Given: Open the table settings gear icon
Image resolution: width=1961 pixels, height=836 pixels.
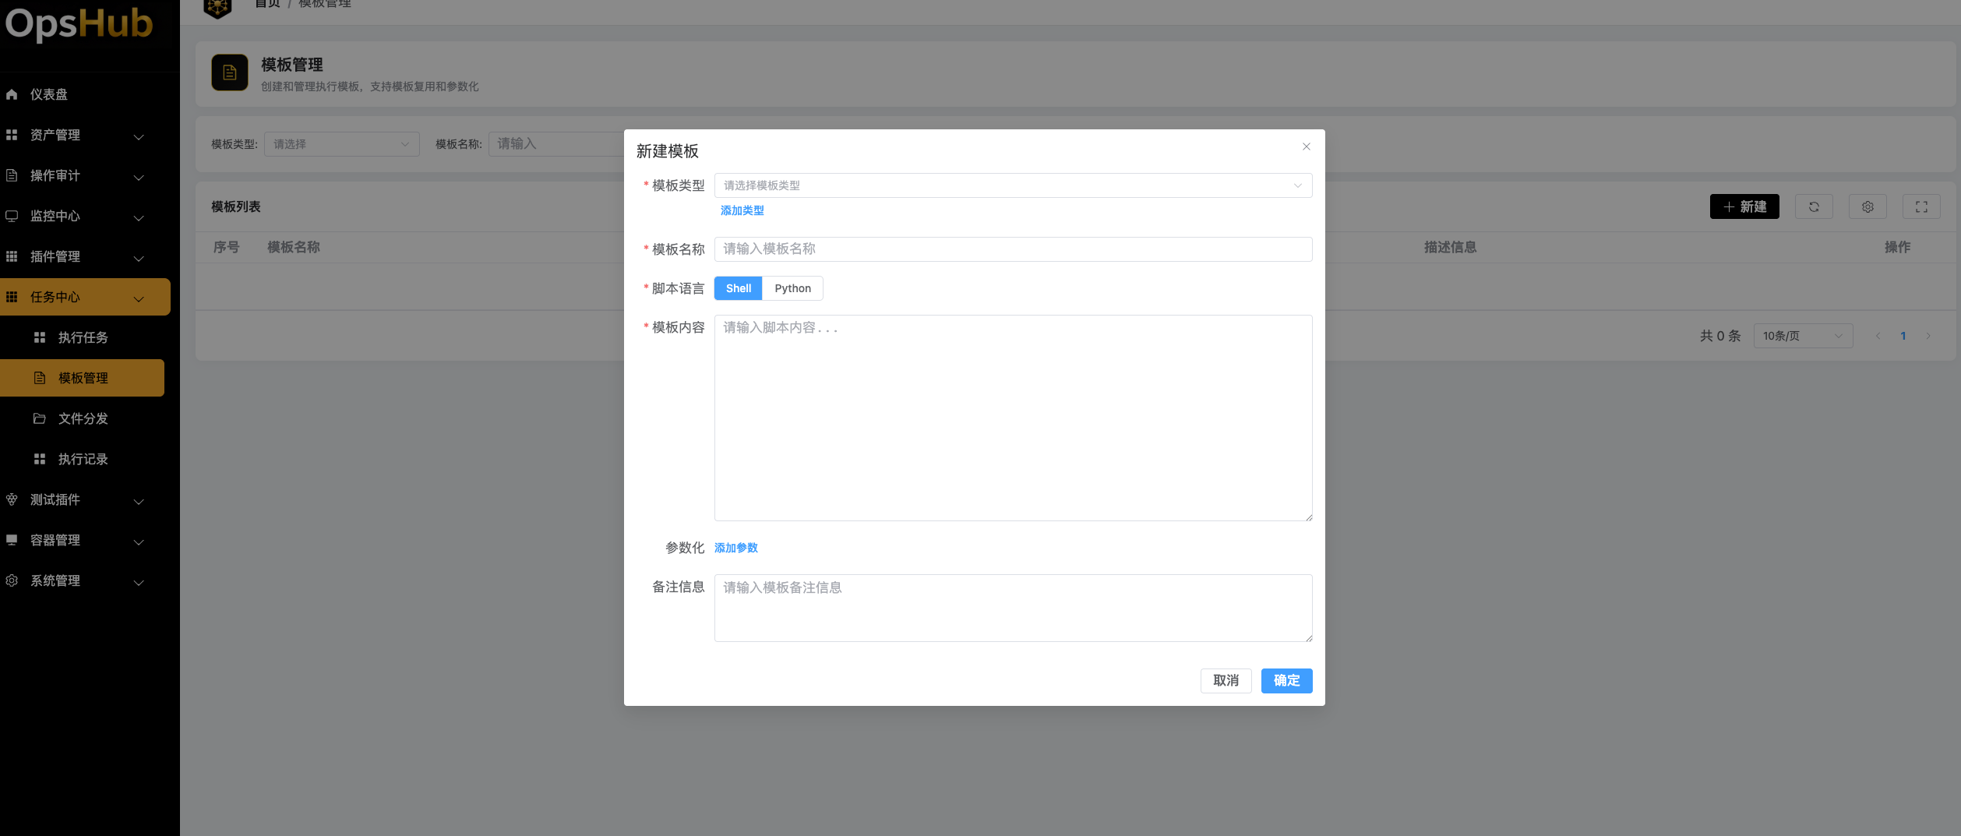Looking at the screenshot, I should coord(1867,206).
